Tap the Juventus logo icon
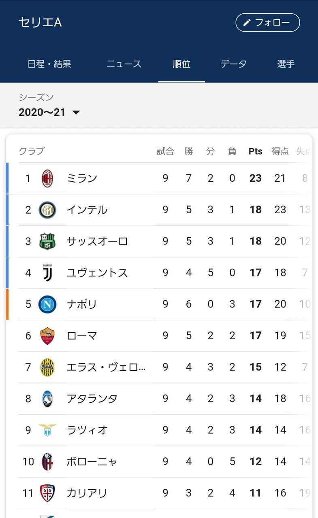Screen dimensions: 318x518 [47, 273]
